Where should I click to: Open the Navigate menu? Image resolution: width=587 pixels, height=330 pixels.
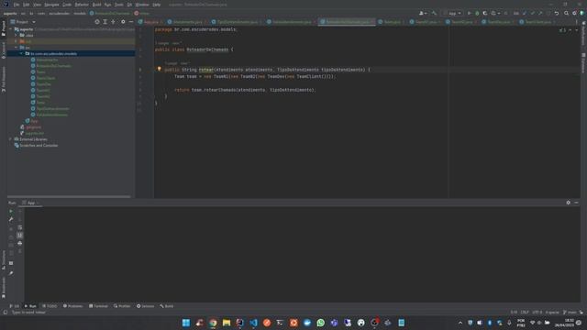(x=51, y=5)
